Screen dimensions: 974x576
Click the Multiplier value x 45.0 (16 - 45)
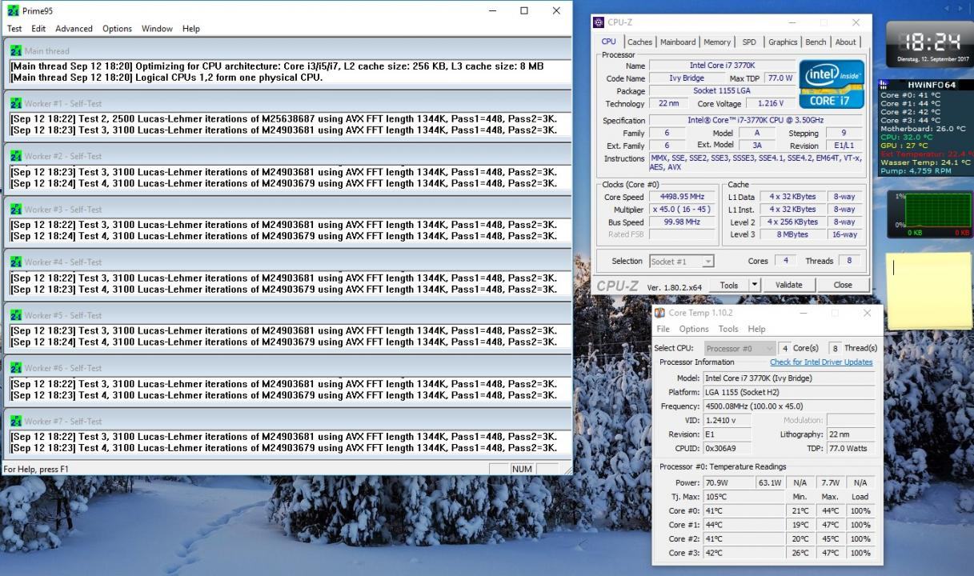[x=682, y=210]
